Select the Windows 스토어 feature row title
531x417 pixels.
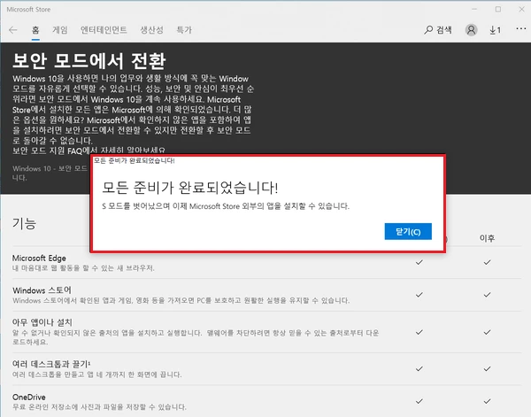click(42, 290)
